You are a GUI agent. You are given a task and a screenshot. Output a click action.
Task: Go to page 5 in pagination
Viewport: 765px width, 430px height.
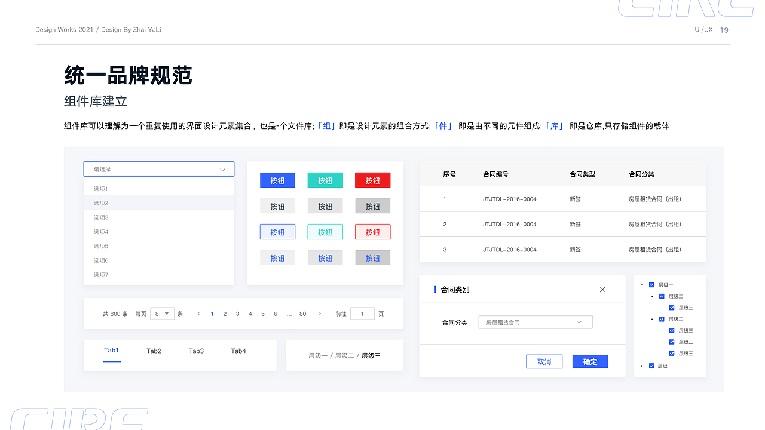(262, 314)
